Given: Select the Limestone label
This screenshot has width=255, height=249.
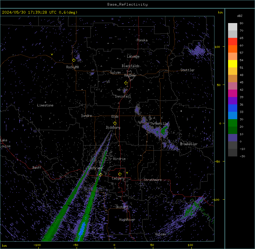Looking at the screenshot, I should point(45,105).
